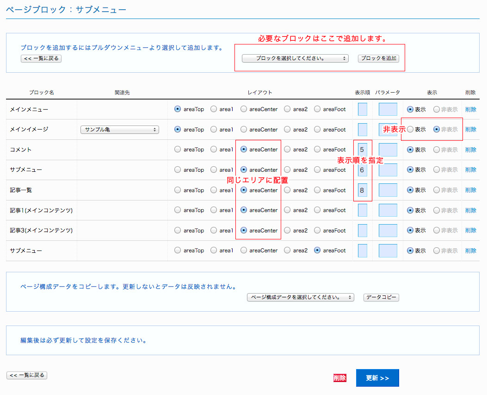The height and width of the screenshot is (395, 487).
Task: Choose areaFoot for the コメント row
Action: pyautogui.click(x=317, y=150)
